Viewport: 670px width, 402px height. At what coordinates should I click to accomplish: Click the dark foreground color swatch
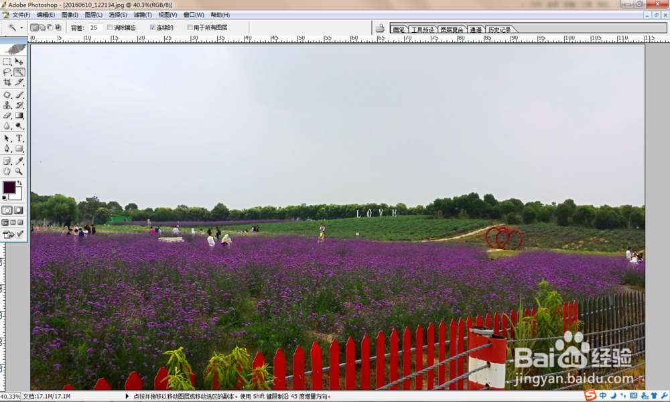pos(9,187)
